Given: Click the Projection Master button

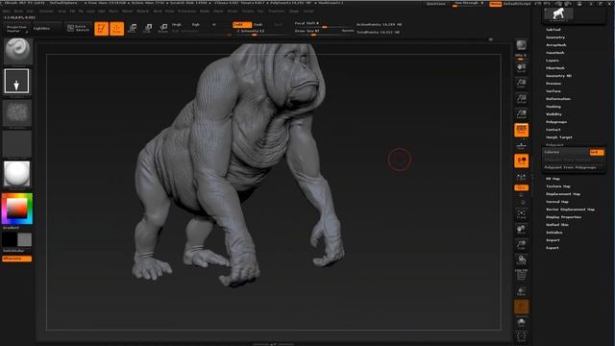Looking at the screenshot, I should pos(17,29).
